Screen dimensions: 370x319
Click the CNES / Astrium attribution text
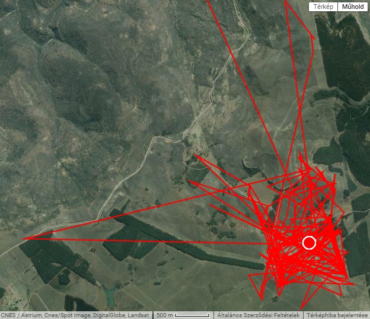75,315
